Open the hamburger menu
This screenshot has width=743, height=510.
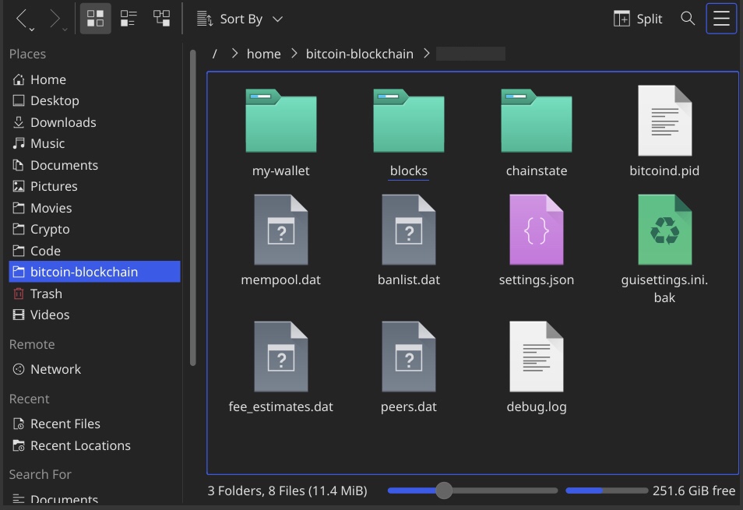point(721,19)
